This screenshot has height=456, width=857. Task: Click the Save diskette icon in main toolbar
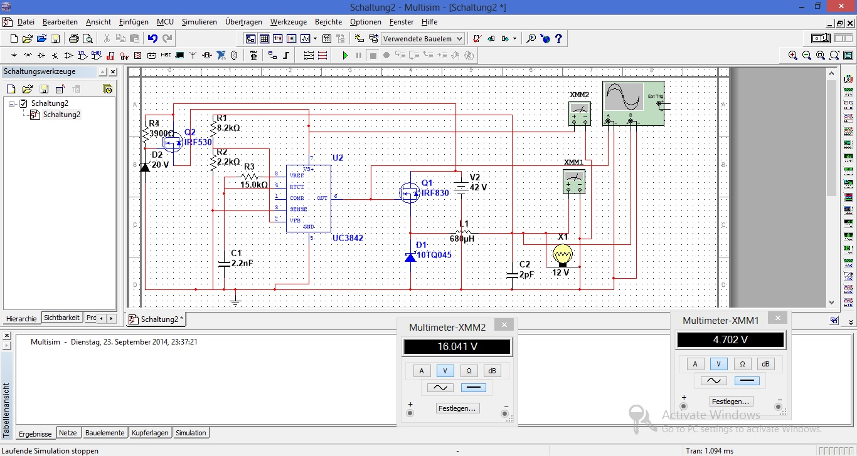click(x=55, y=39)
